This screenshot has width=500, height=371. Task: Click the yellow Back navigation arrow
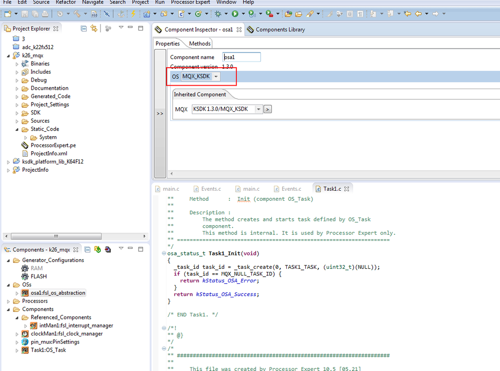click(x=418, y=14)
